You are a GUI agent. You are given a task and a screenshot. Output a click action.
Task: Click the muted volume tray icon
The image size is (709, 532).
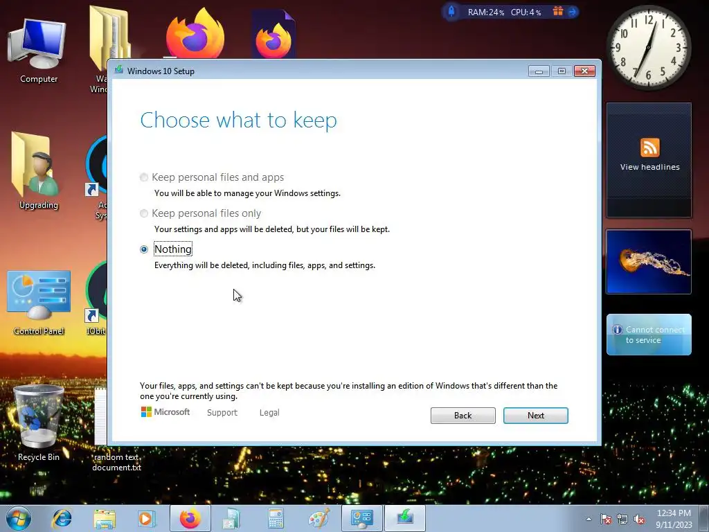[639, 519]
